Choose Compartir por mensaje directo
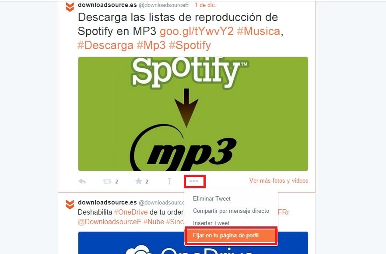This screenshot has height=254, width=386. 231,211
